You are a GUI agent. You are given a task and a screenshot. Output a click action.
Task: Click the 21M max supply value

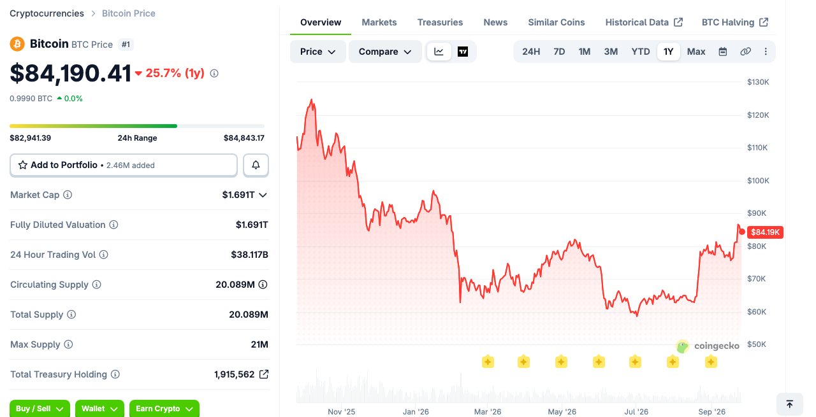tap(259, 344)
